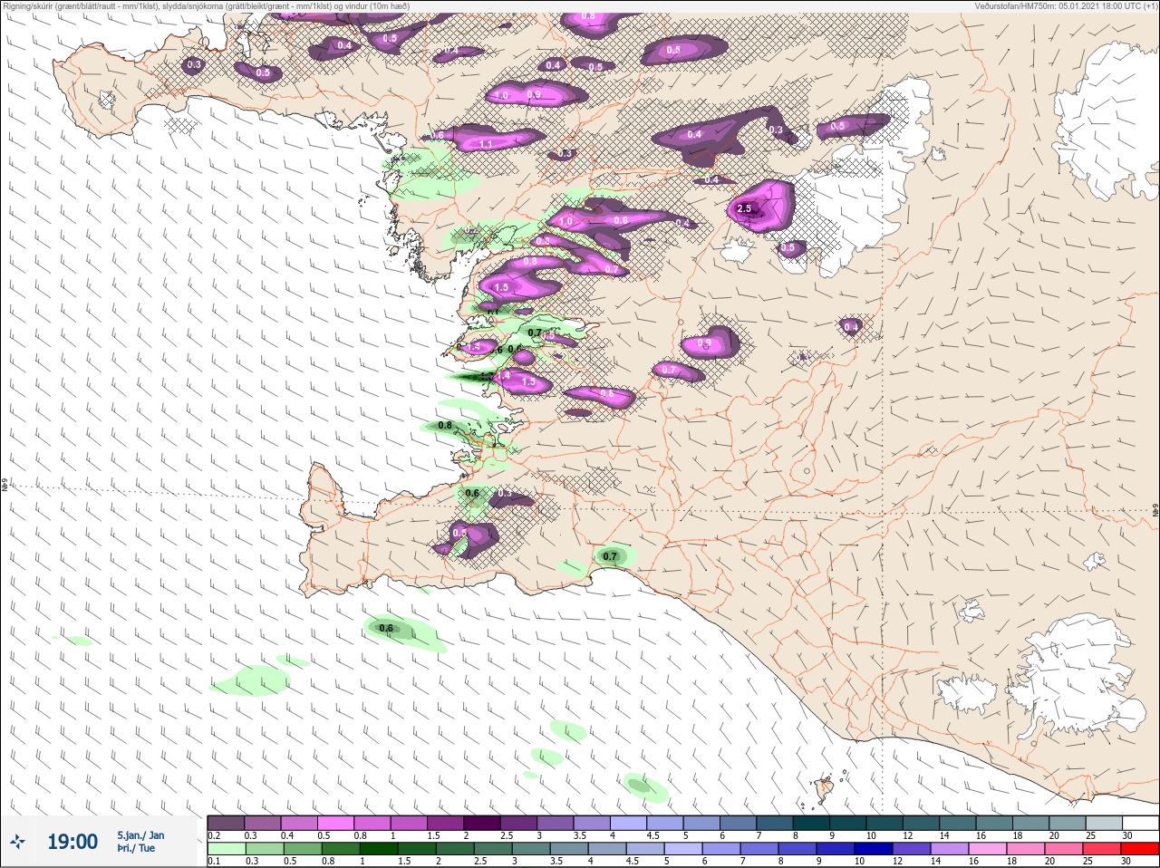Pick the bright pink 0.5 swatch in upper legend
The image size is (1160, 868).
click(x=335, y=823)
